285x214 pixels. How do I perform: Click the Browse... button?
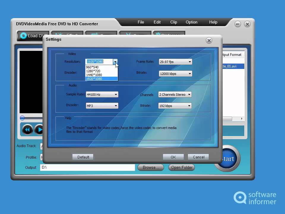151,167
